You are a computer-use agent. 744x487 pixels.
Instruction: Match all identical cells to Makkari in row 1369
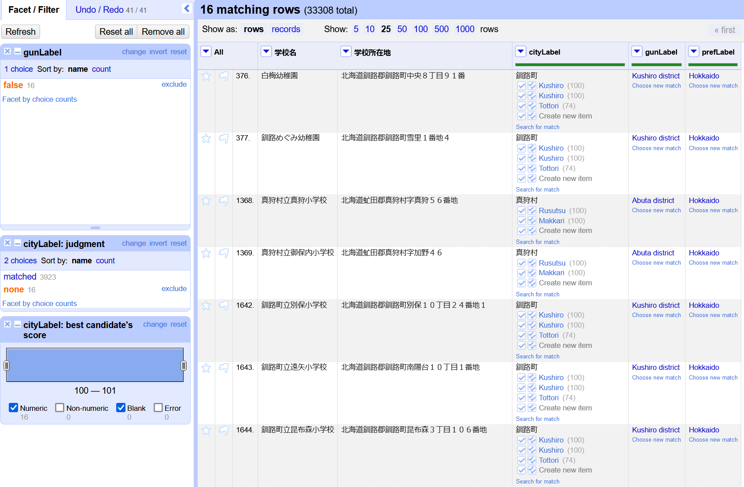532,273
